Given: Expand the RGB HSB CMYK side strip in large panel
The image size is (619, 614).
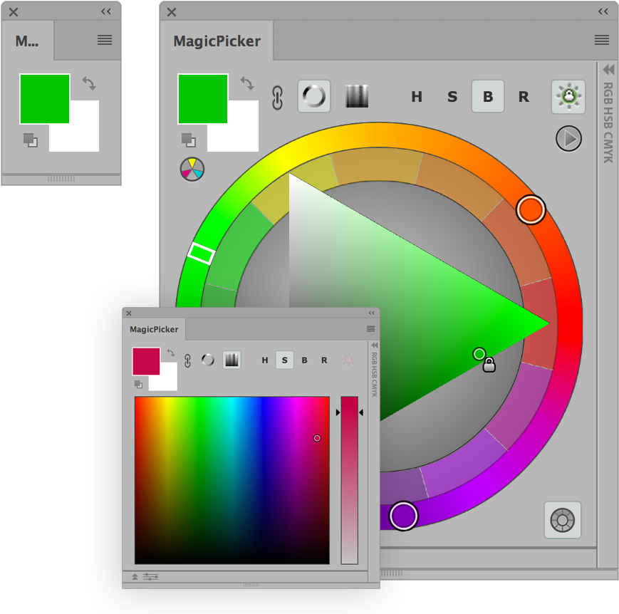Looking at the screenshot, I should [x=608, y=70].
